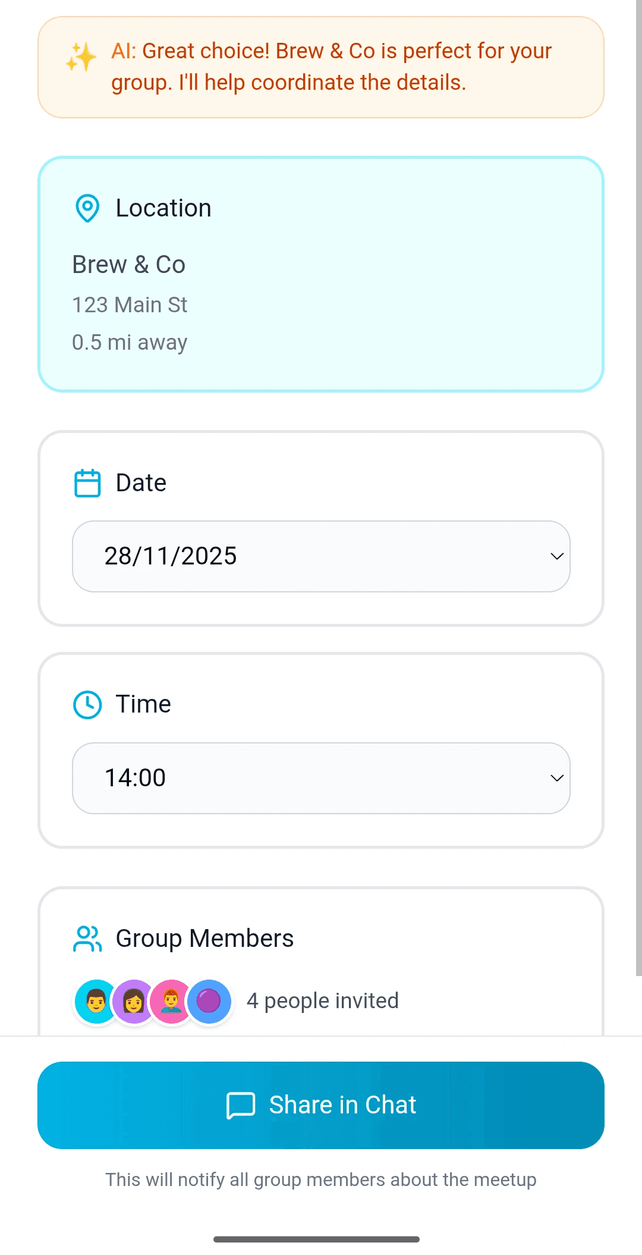This screenshot has width=642, height=1255.
Task: Click the sparkles AI icon
Action: (81, 57)
